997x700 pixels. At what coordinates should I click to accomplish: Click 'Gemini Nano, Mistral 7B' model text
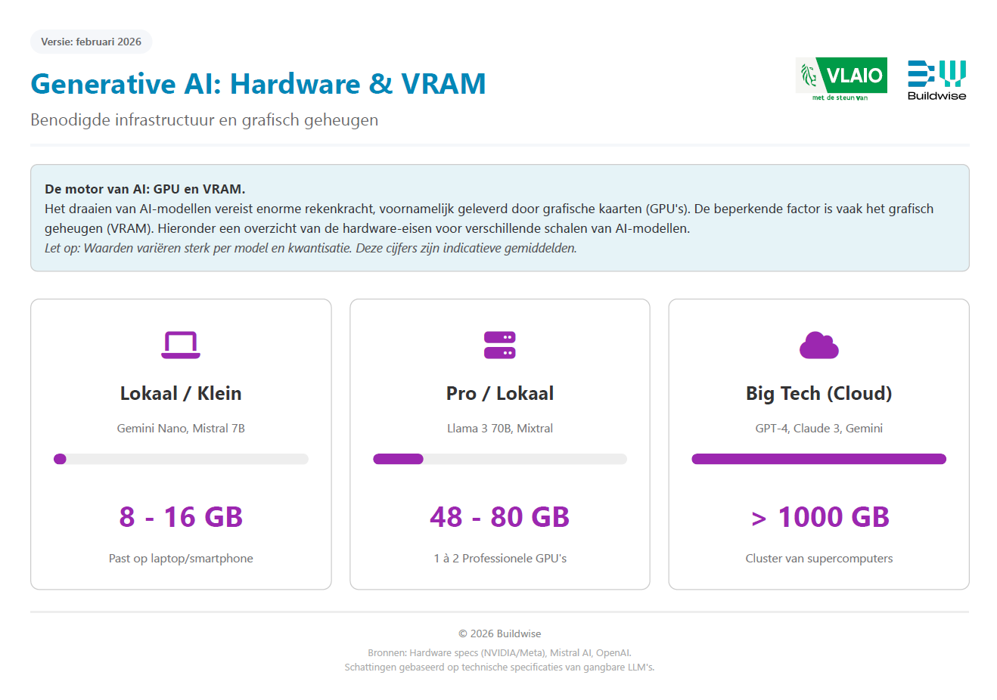[x=181, y=428]
